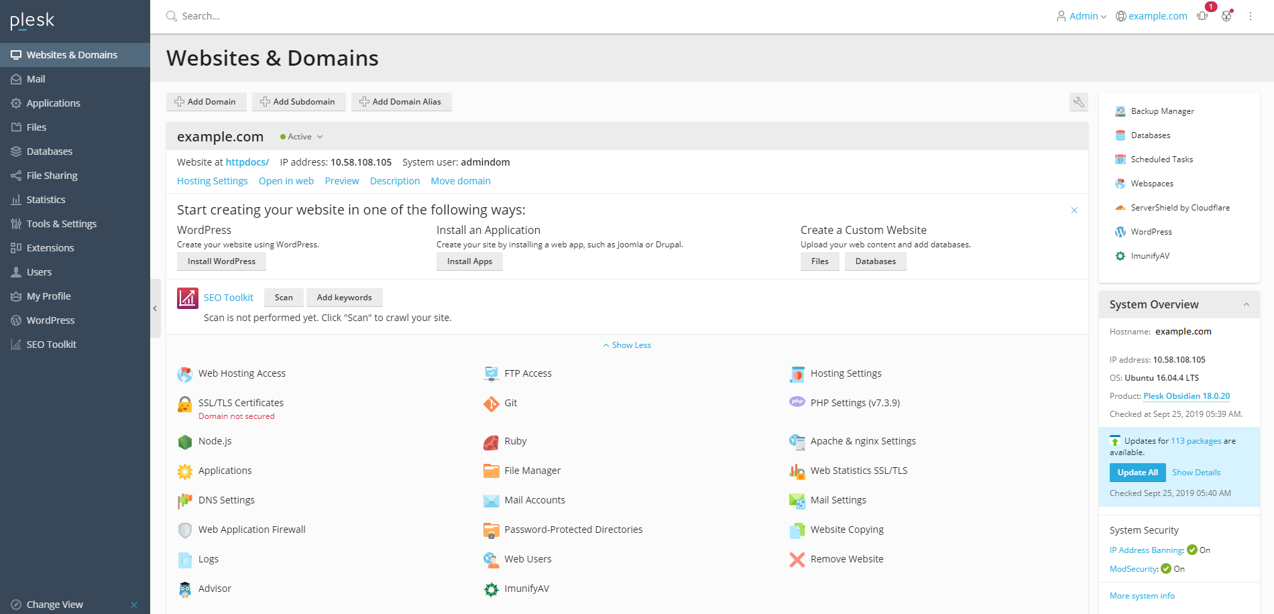This screenshot has height=614, width=1274.
Task: Click the Node.js hexagon icon
Action: 185,442
